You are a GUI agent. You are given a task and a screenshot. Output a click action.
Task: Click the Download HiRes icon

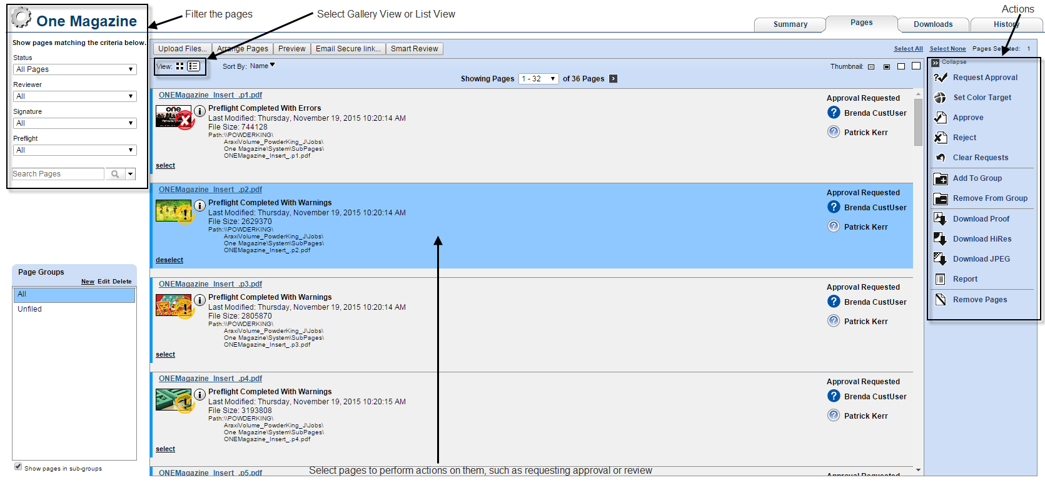pos(940,239)
